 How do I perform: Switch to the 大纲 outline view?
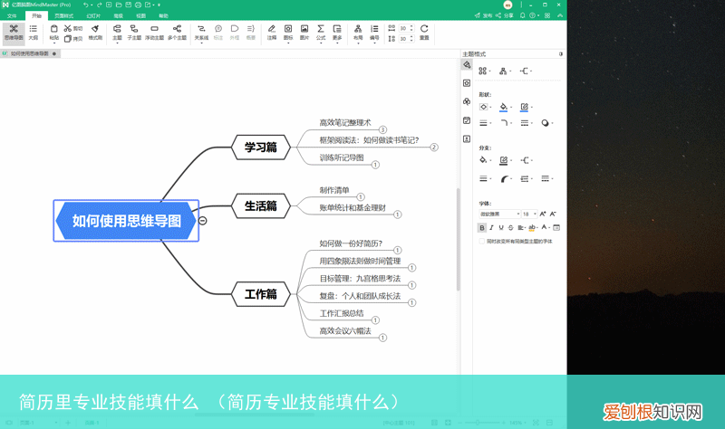[34, 33]
